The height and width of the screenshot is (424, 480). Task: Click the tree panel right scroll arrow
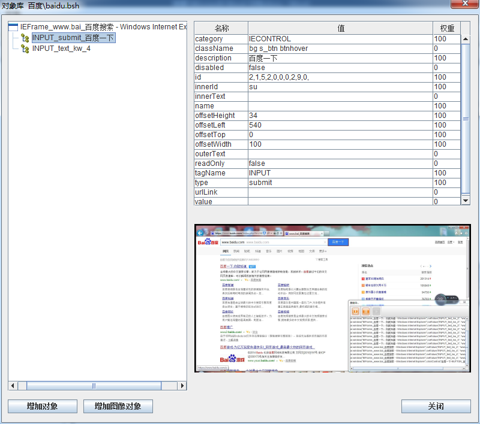point(182,385)
